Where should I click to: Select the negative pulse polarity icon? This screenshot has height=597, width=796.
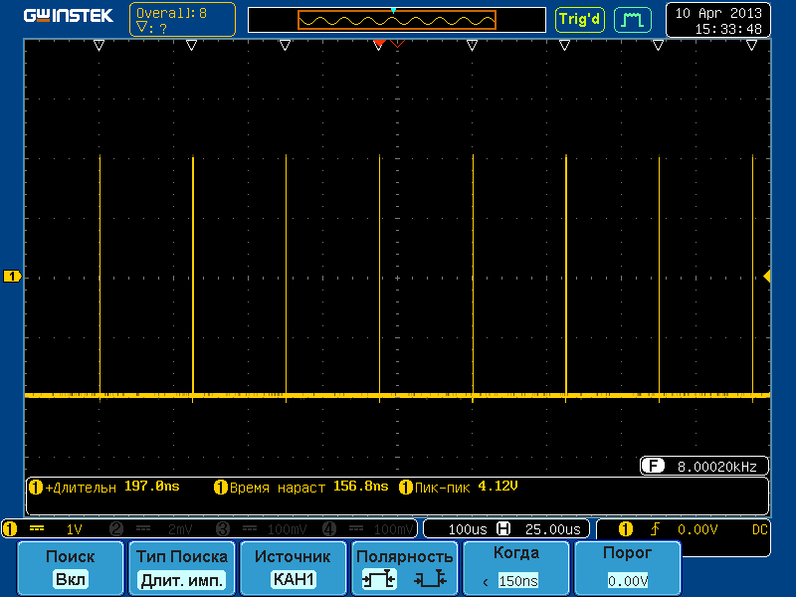tap(429, 580)
